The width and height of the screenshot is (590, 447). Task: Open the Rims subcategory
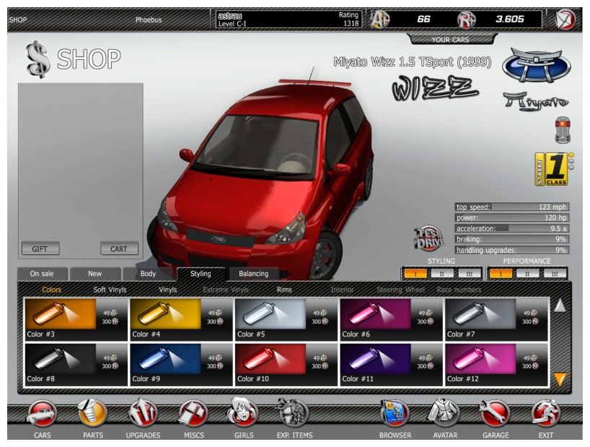coord(284,290)
